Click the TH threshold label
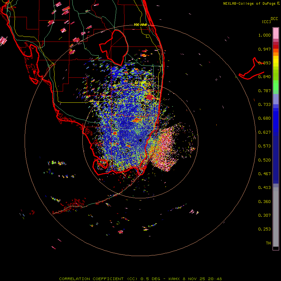281x281 pixels. [268, 243]
